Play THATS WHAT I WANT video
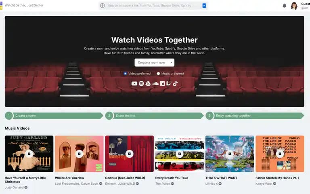 click(230, 154)
